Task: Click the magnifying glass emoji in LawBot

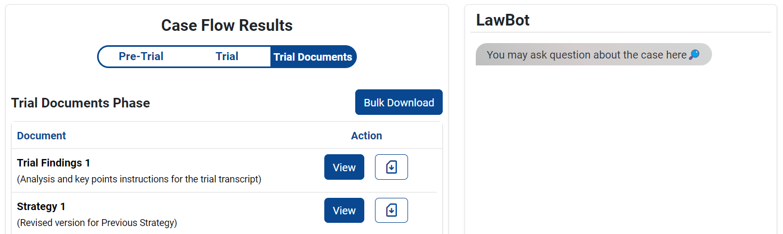Action: (694, 55)
